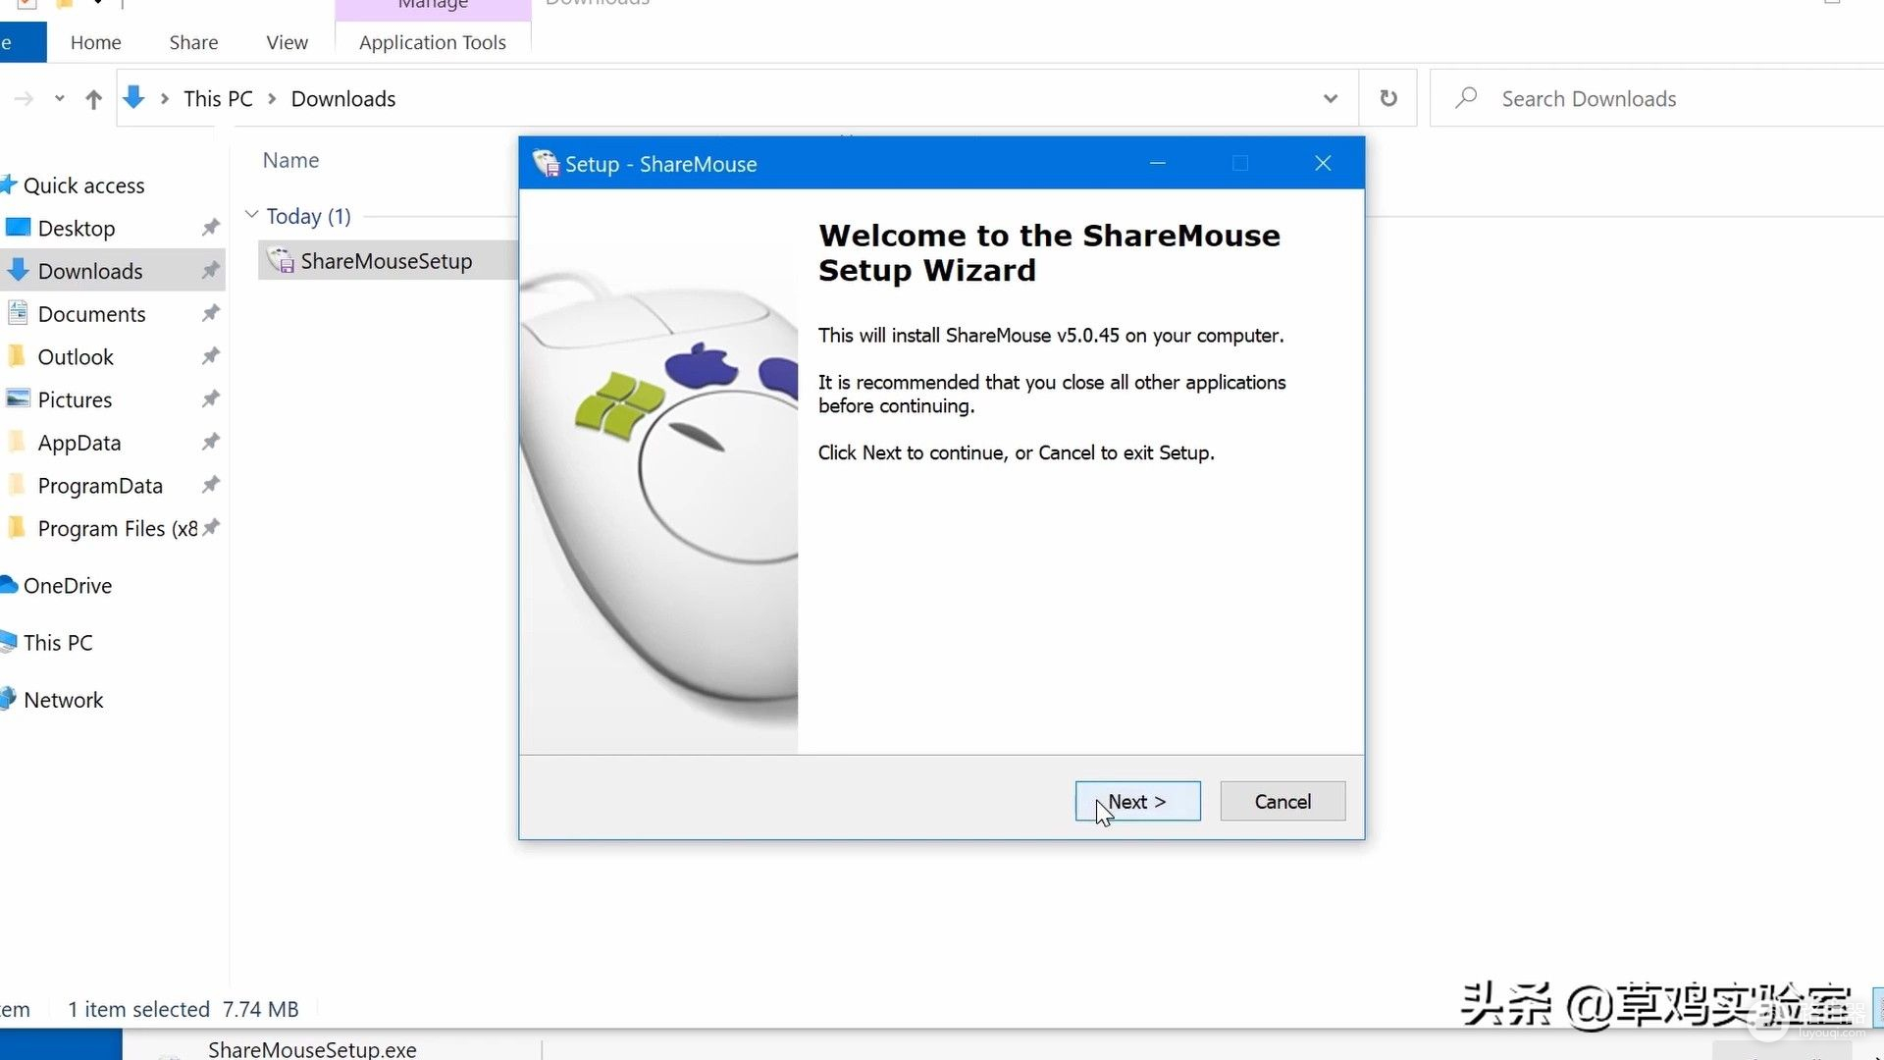The height and width of the screenshot is (1060, 1884).
Task: Click pin icon next to Desktop
Action: (x=210, y=228)
